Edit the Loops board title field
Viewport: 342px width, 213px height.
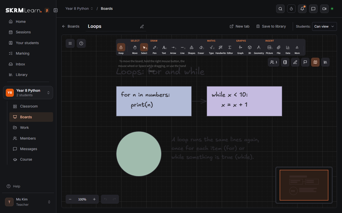coord(116,26)
